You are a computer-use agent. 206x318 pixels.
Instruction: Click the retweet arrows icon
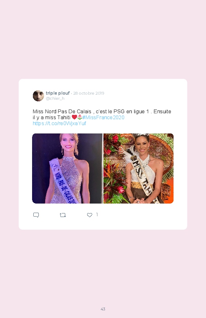[x=63, y=215]
